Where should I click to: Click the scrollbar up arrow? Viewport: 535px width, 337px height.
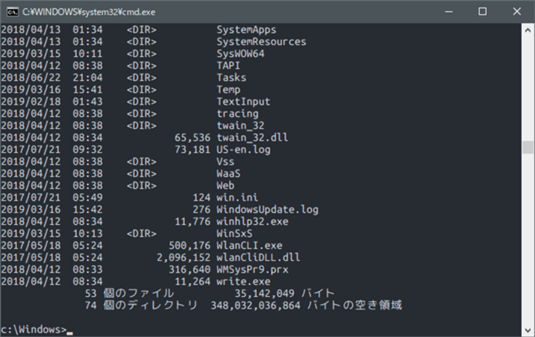[528, 30]
